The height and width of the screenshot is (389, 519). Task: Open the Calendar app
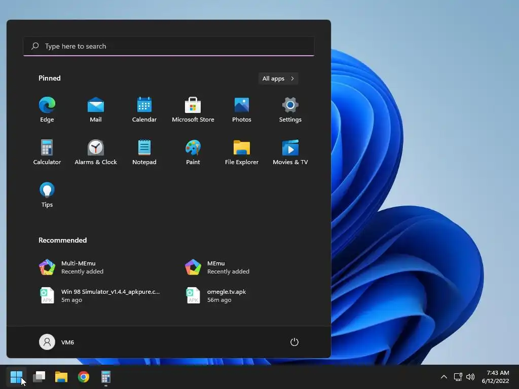144,109
